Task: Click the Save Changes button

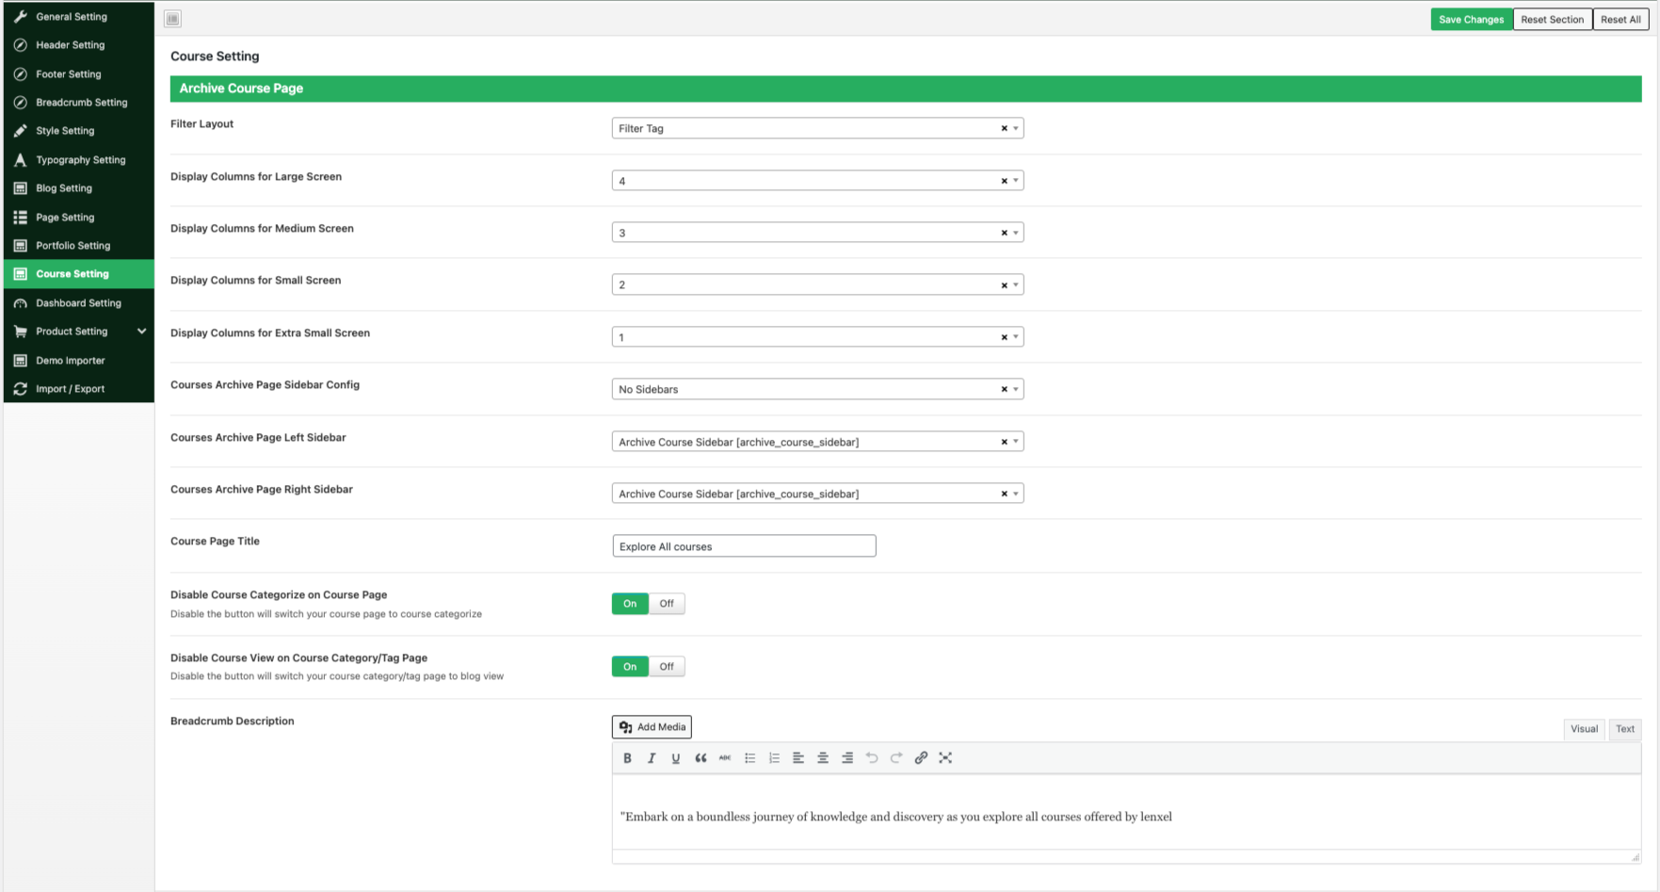Action: point(1471,20)
